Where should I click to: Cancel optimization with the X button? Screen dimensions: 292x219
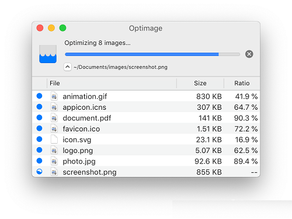249,54
